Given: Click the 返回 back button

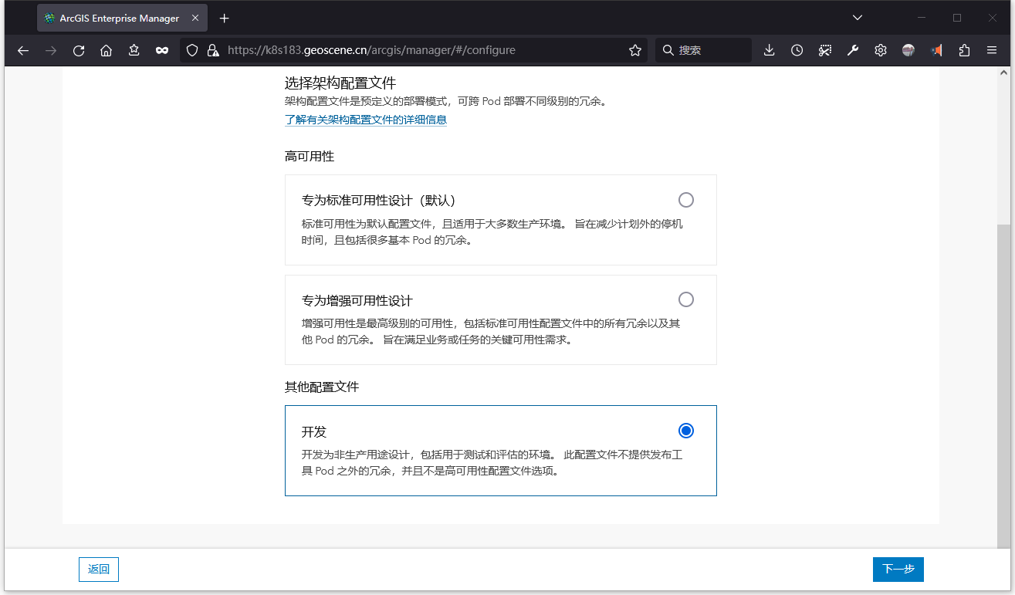Looking at the screenshot, I should [99, 570].
